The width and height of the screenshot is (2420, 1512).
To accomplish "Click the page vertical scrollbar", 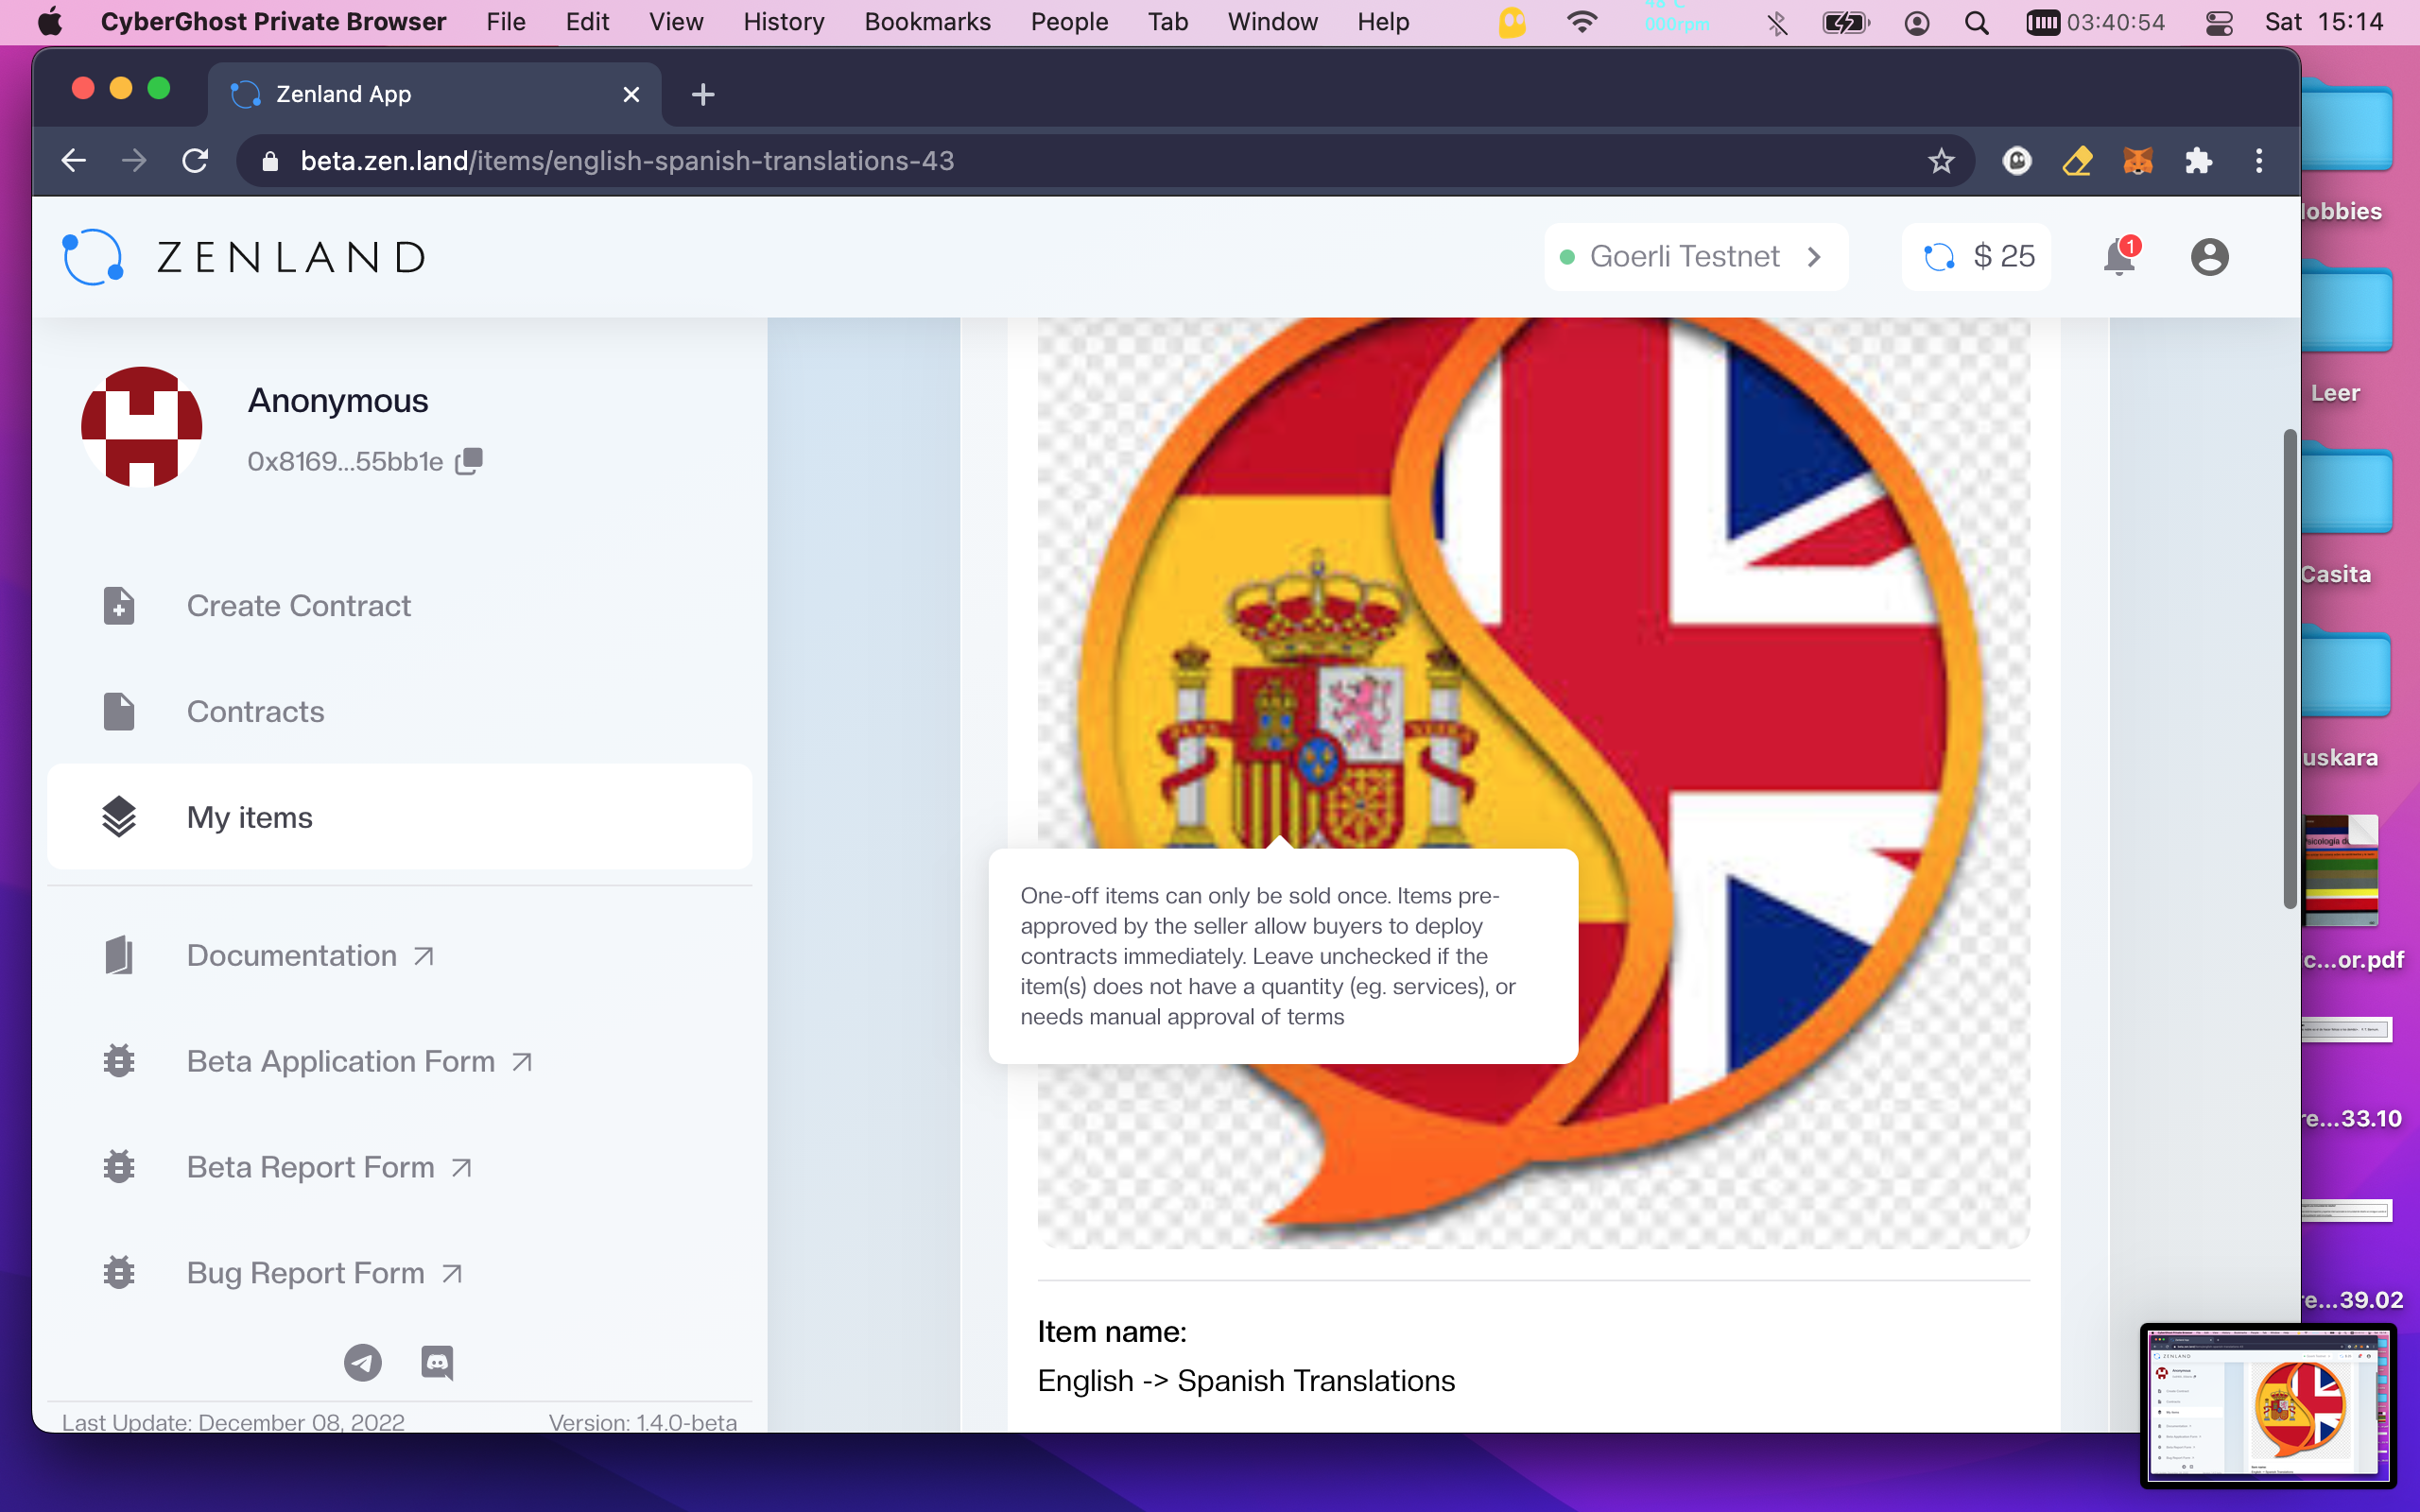I will [x=2288, y=669].
